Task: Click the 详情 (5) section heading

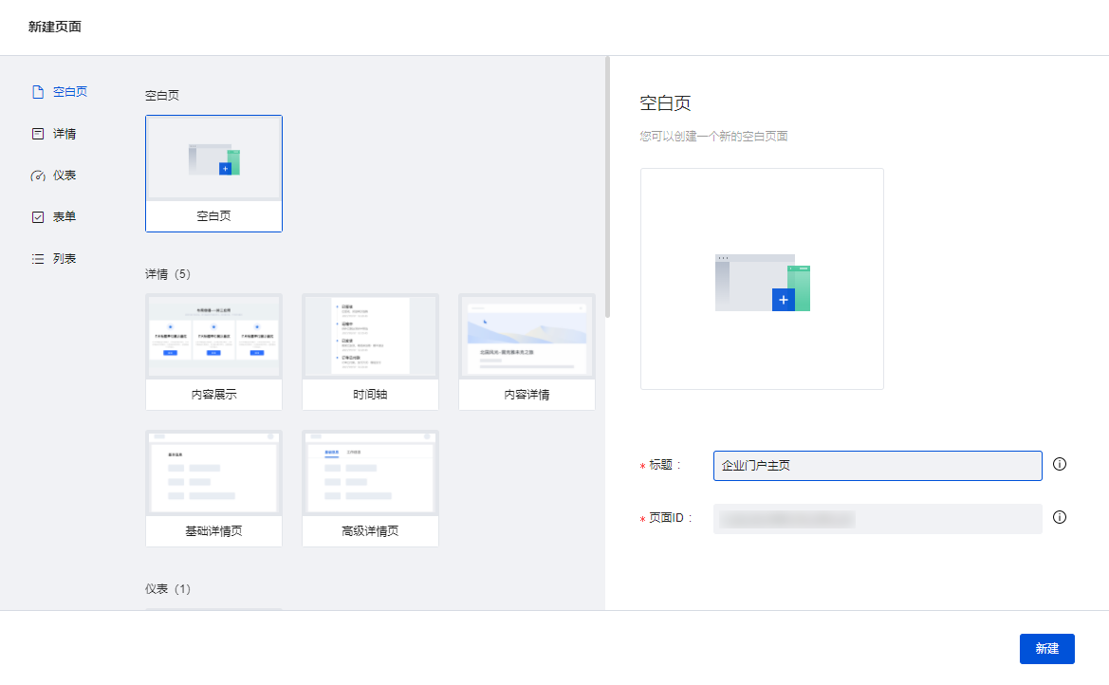Action: click(x=168, y=274)
